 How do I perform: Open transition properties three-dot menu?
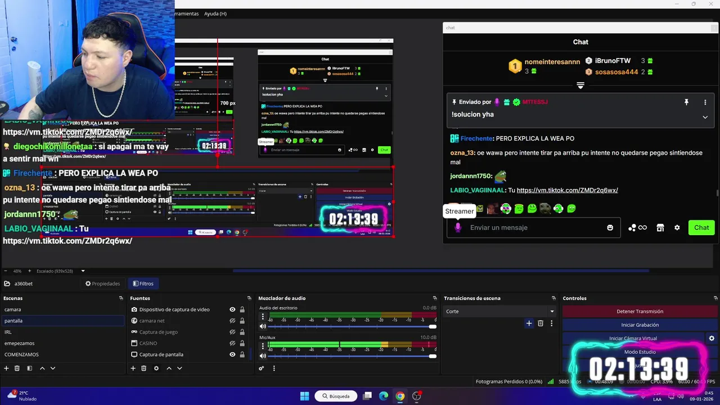click(552, 323)
